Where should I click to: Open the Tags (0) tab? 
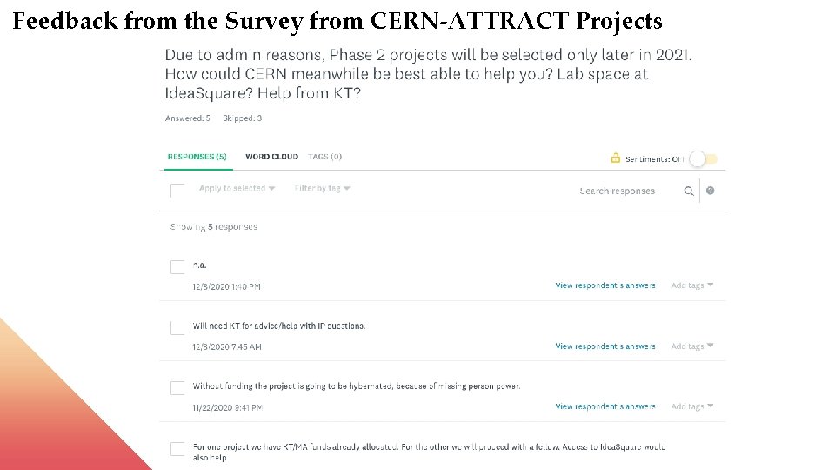pyautogui.click(x=325, y=157)
